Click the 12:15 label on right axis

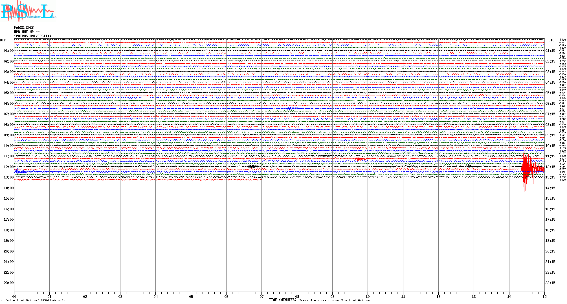550,167
